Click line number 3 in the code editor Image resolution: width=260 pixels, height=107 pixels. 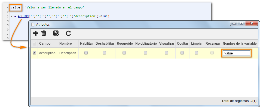tap(8, 16)
